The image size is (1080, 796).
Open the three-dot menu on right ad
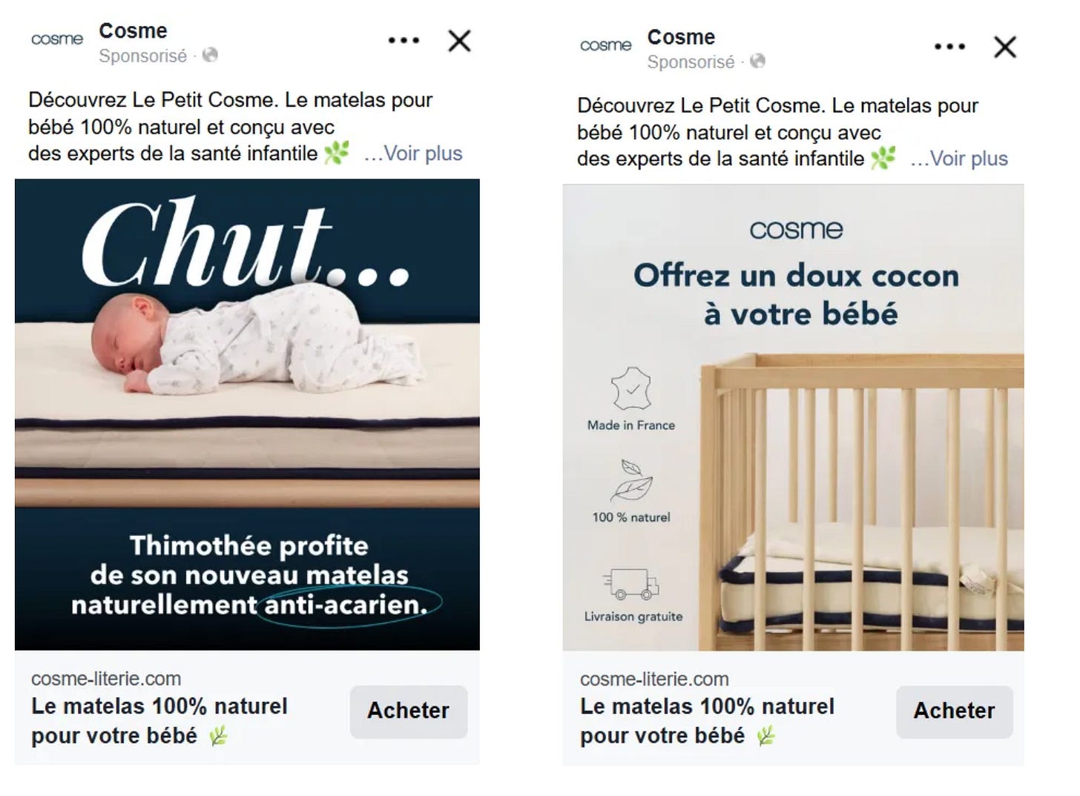(949, 46)
